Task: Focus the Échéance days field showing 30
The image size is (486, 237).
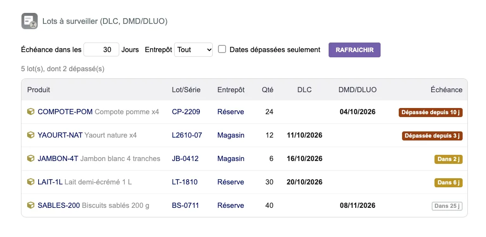Action: tap(102, 50)
